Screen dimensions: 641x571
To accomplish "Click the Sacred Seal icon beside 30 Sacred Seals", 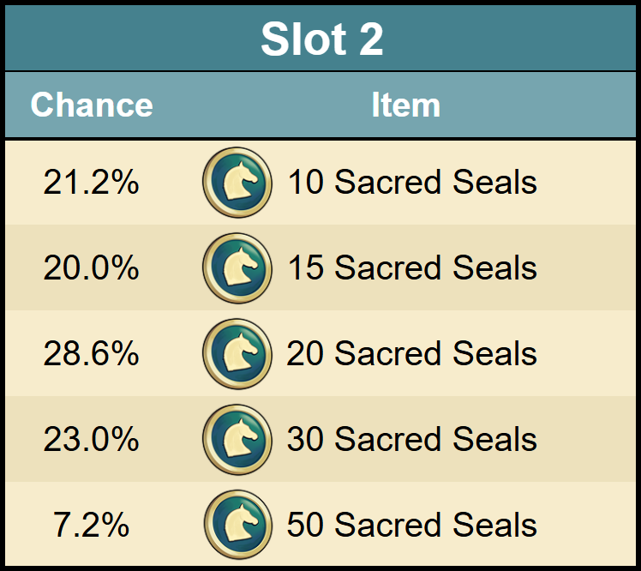I will coord(237,440).
